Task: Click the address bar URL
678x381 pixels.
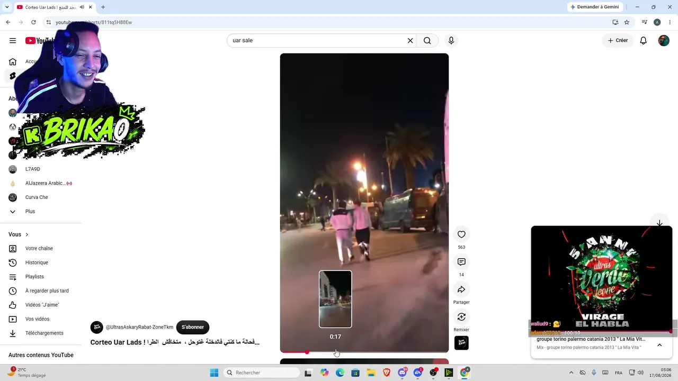Action: 94,22
